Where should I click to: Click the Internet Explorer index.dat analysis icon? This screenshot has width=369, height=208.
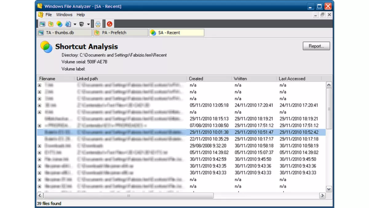click(68, 24)
